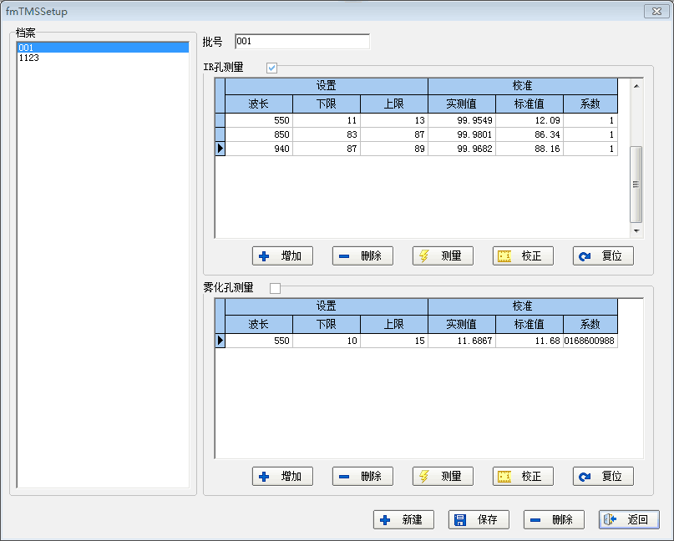Enable the 雾化孔测量 checkbox
The image size is (674, 541).
pyautogui.click(x=275, y=288)
